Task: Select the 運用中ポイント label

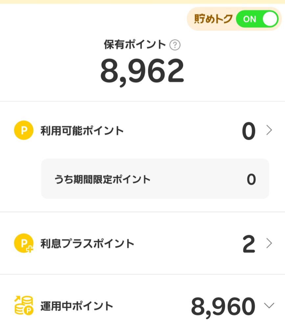Action: pyautogui.click(x=77, y=306)
